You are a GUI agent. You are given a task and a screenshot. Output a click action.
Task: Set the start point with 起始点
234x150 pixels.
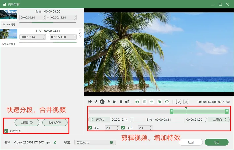(x=99, y=120)
